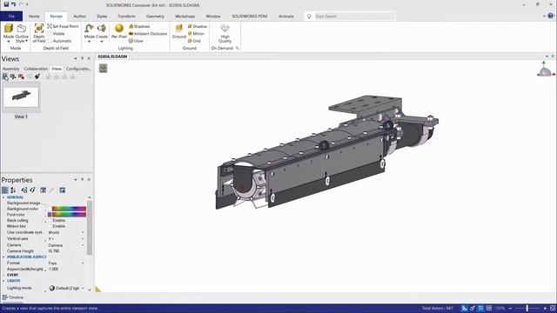Collapse PUBLICATION ASPECT section
This screenshot has height=313, width=557.
(x=3, y=257)
